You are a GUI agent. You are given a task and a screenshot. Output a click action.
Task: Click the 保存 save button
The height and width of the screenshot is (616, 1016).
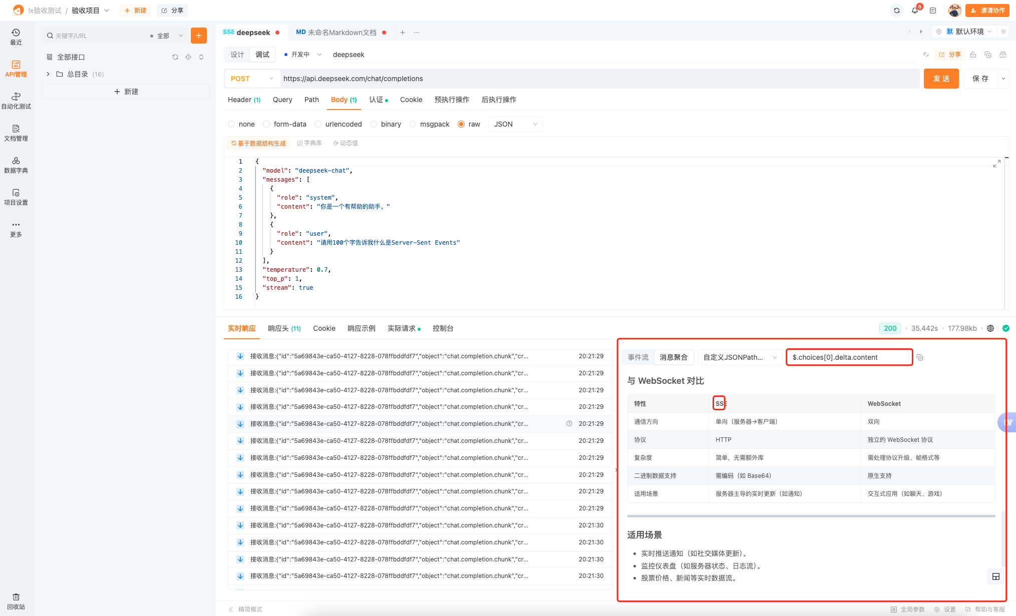[980, 79]
